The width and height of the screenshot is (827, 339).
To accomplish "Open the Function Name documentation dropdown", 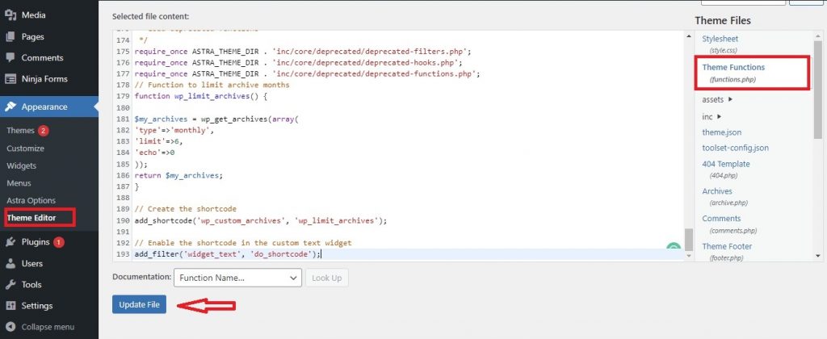I will point(237,278).
